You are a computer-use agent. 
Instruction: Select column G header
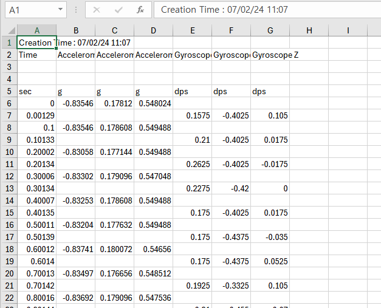[270, 30]
